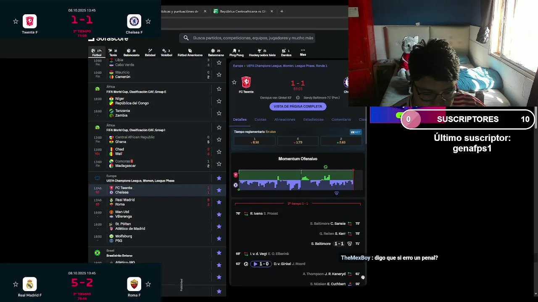Click the Roma F logo in the bottom overlay
This screenshot has height=302, width=538.
coord(134,284)
